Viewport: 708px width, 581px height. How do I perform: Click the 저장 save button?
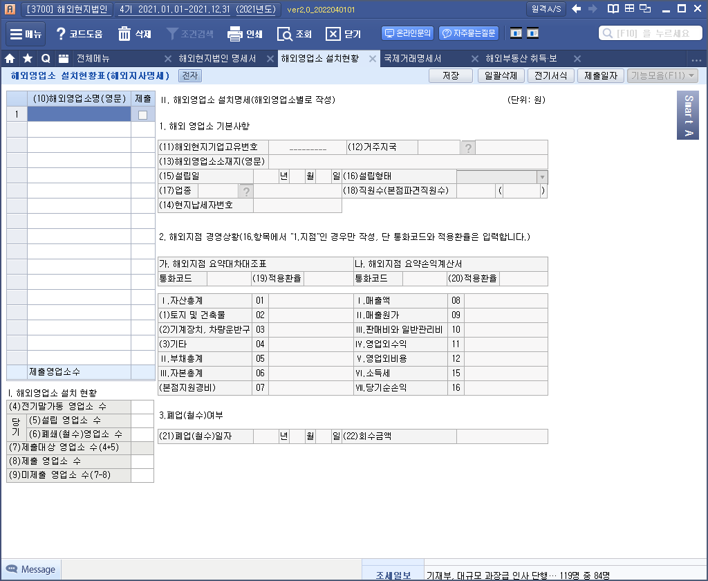click(x=450, y=75)
